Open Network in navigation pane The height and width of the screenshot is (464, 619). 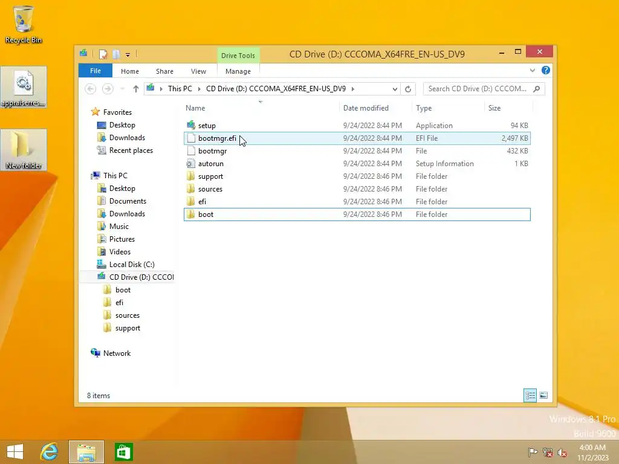click(117, 353)
